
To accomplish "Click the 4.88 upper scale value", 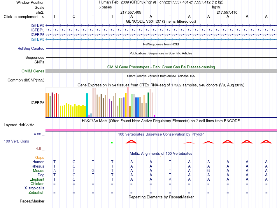I will click(37, 134).
